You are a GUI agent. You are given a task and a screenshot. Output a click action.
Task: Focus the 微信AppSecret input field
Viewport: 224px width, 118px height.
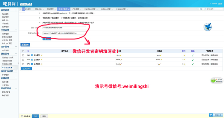pyautogui.click(x=64, y=33)
